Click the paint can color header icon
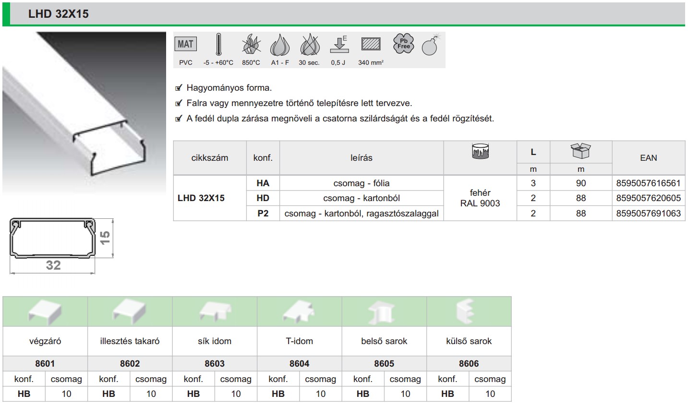688x406 pixels. tap(480, 151)
